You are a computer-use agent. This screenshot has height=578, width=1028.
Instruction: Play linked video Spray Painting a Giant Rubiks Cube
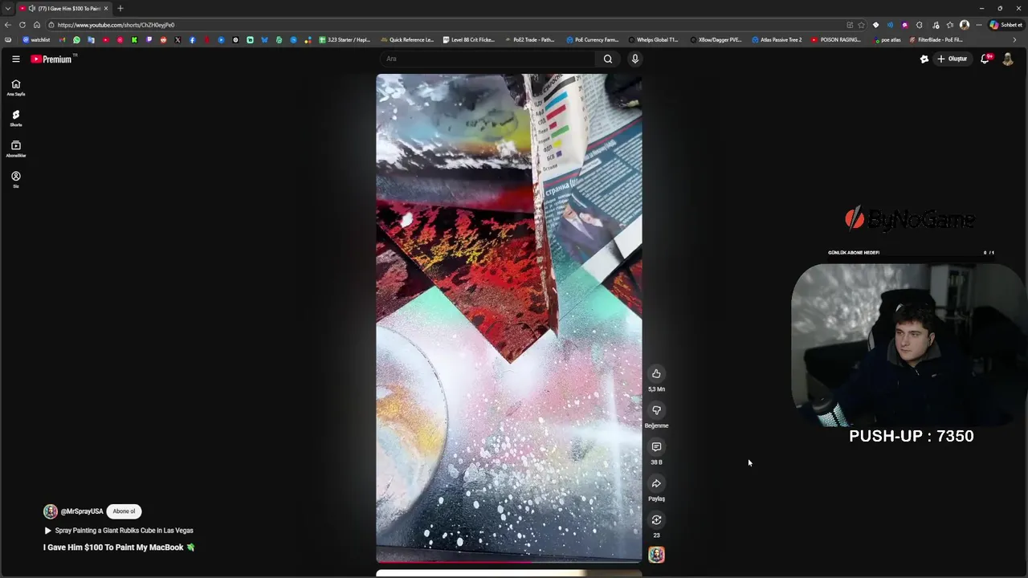119,531
